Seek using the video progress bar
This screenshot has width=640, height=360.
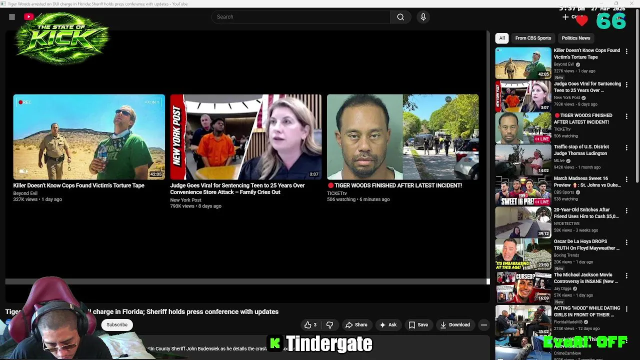click(x=247, y=281)
